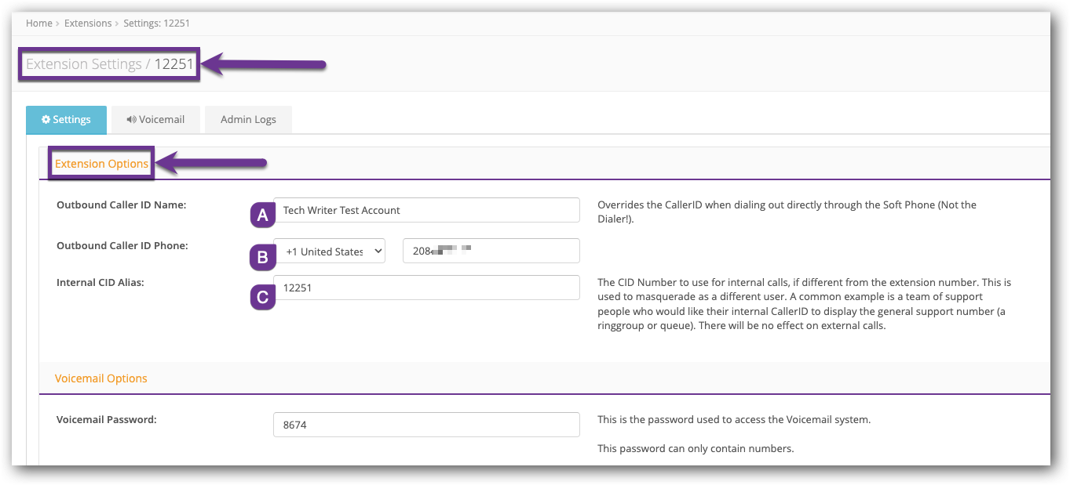The image size is (1070, 485).
Task: Click the Extension Settings / 12251 page title
Action: 108,64
